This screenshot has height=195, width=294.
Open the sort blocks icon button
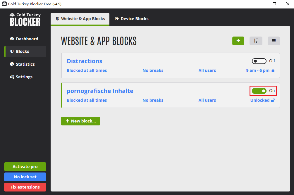click(x=256, y=41)
